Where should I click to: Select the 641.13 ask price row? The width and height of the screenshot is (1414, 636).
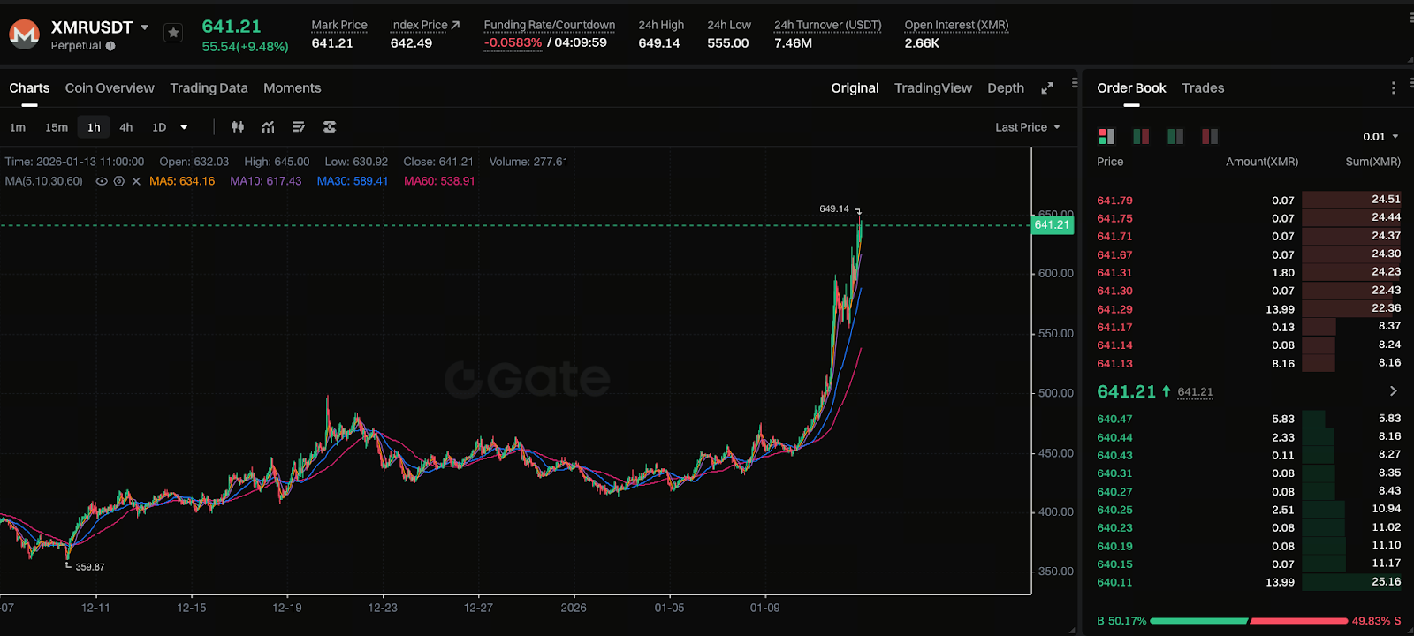1248,364
